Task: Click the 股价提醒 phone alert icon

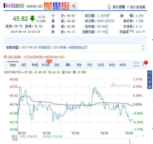Action: pyautogui.click(x=109, y=7)
